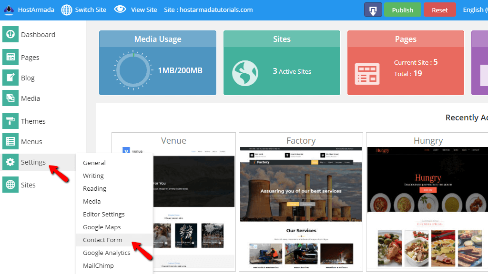Click the Settings gear icon
Image resolution: width=488 pixels, height=274 pixels.
[x=10, y=162]
